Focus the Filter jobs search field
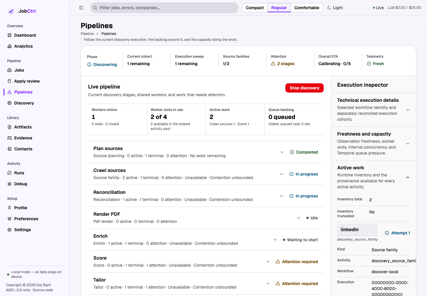The width and height of the screenshot is (427, 296). [164, 8]
